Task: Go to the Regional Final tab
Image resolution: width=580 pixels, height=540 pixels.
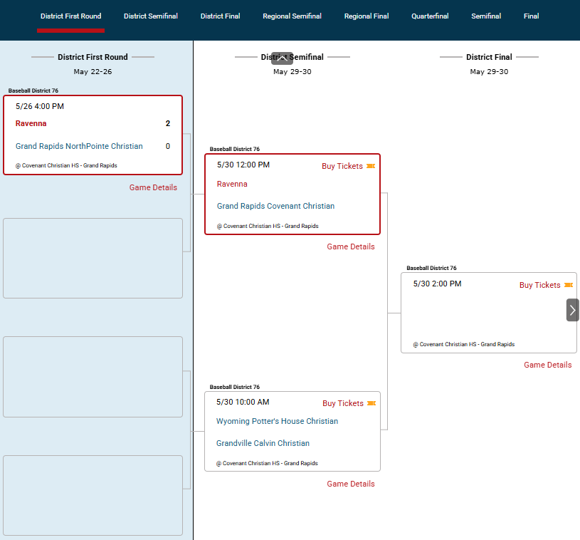Action: pos(367,16)
